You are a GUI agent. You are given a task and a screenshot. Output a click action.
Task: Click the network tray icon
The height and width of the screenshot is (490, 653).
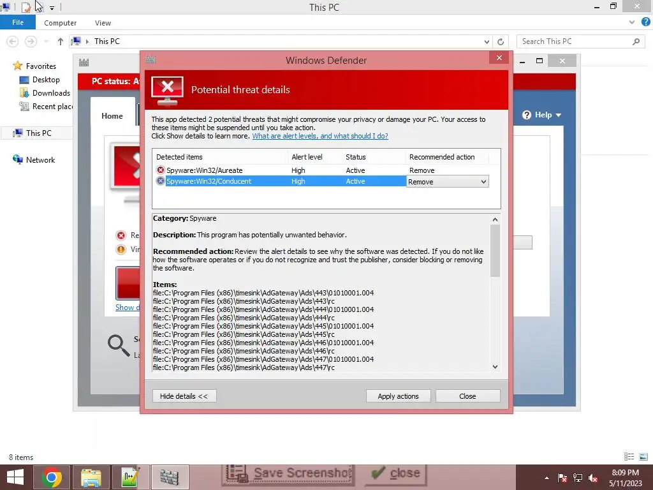[x=578, y=478]
